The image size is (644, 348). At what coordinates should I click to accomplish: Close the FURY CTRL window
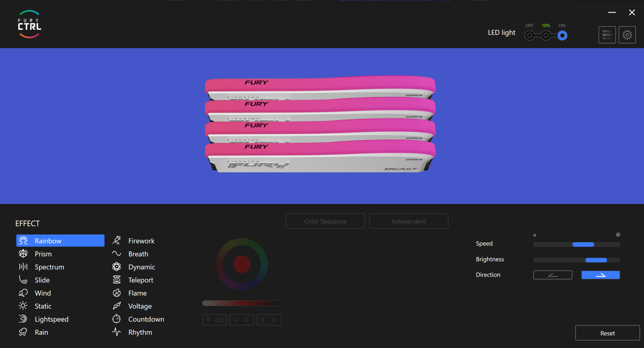[632, 12]
